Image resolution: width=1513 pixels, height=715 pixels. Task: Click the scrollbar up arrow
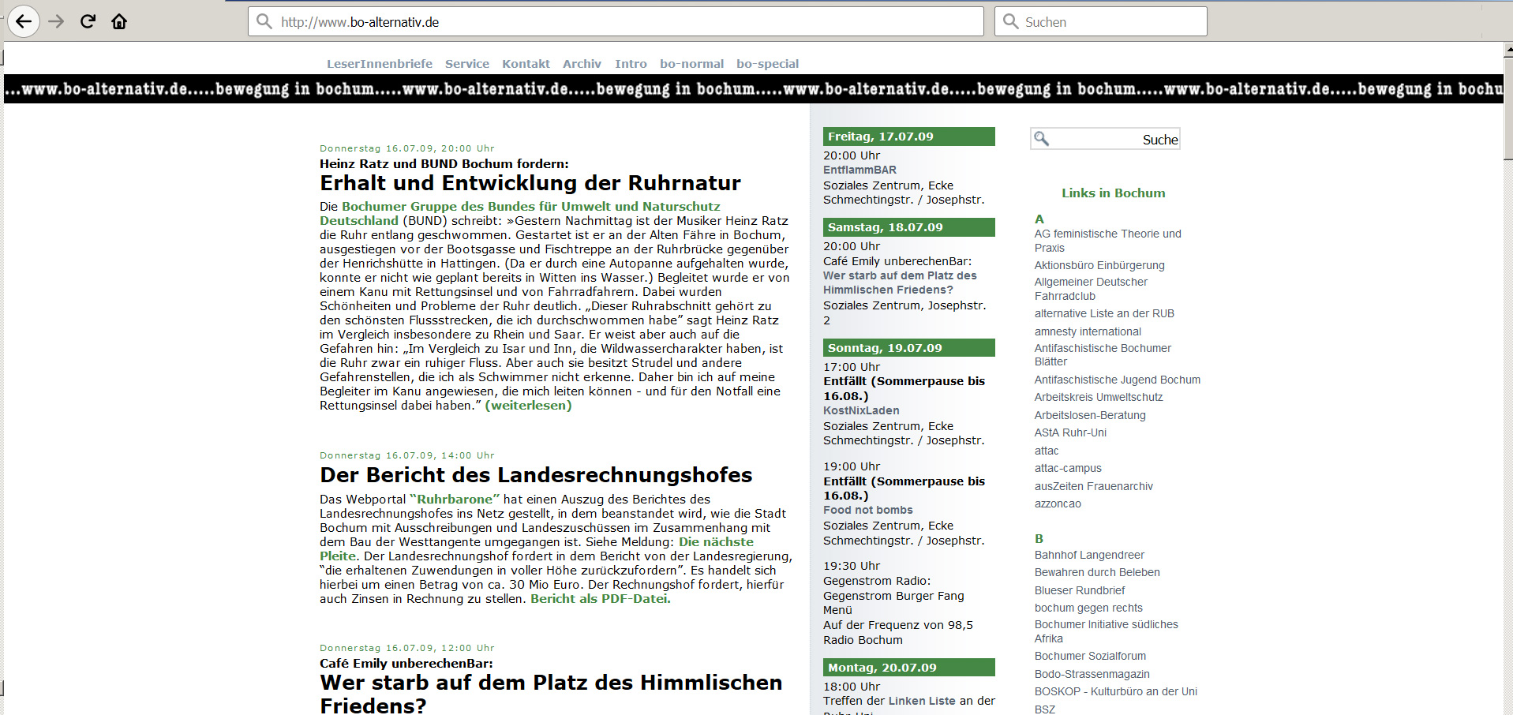tap(1507, 51)
